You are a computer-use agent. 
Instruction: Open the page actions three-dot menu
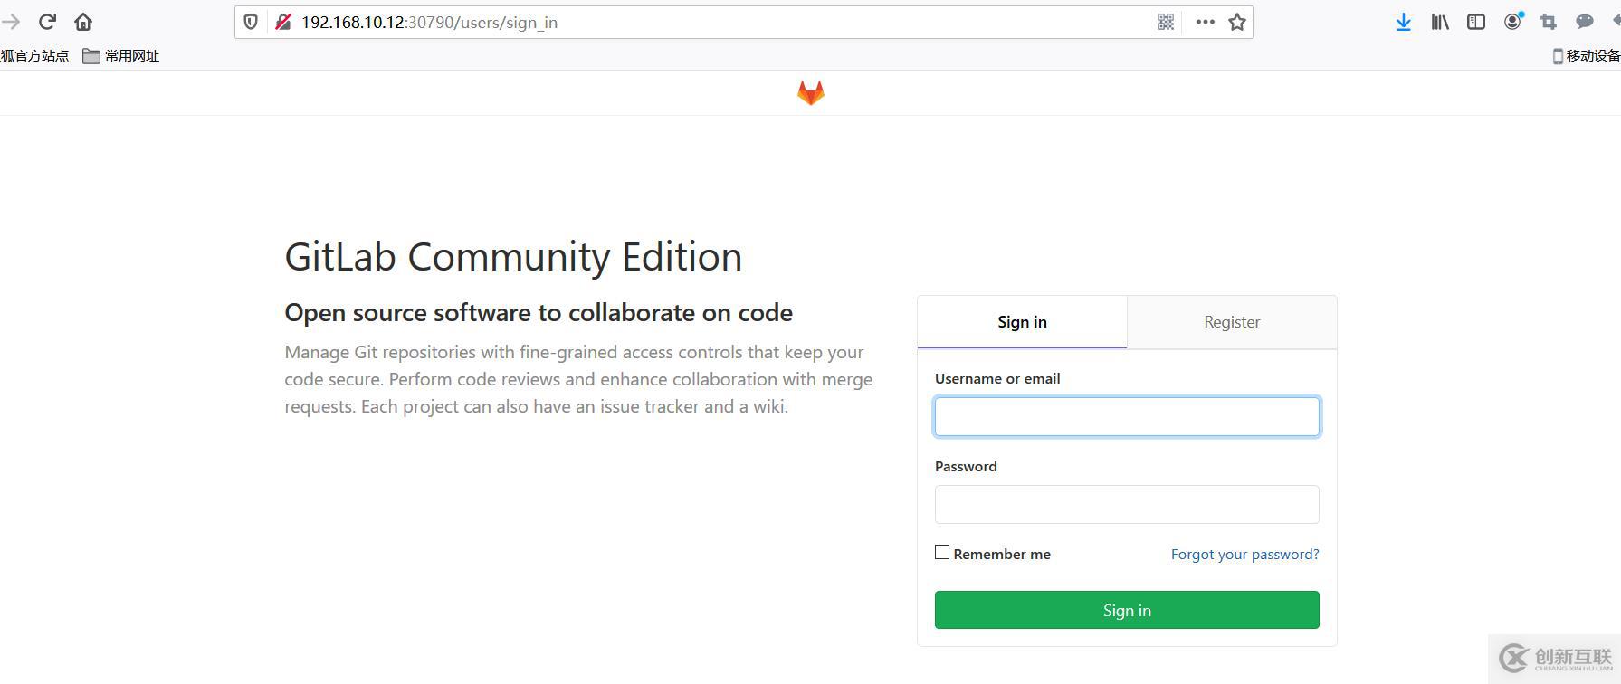tap(1205, 23)
